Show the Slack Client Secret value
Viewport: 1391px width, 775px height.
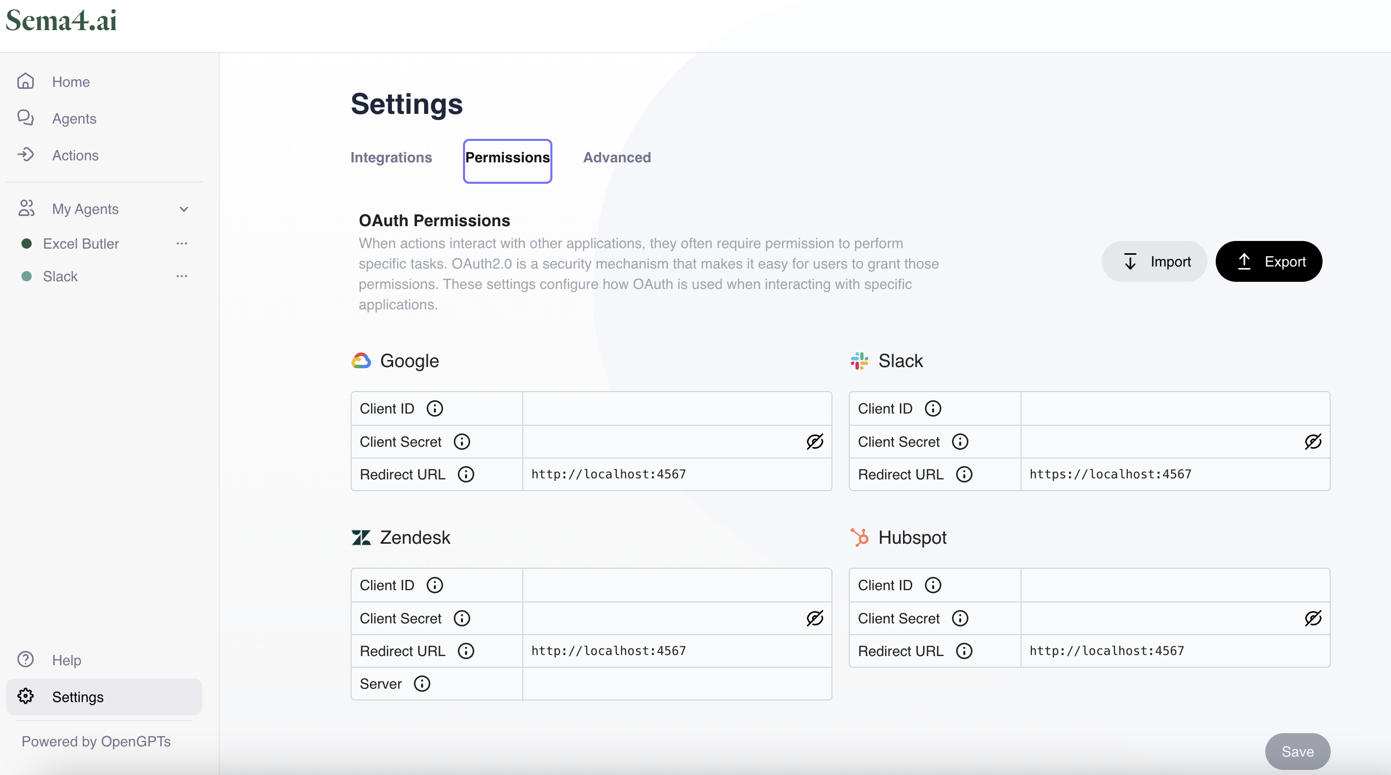1313,441
